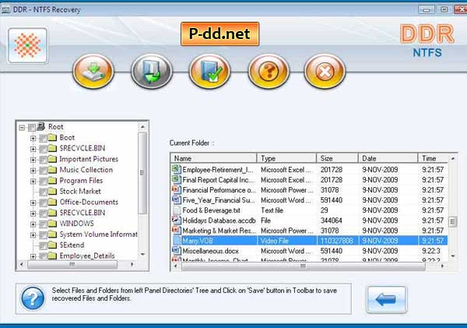467x328 pixels.
Task: Sort by the Date column header
Action: tap(388, 158)
